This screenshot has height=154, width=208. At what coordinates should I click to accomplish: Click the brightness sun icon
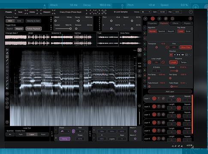pyautogui.click(x=139, y=106)
